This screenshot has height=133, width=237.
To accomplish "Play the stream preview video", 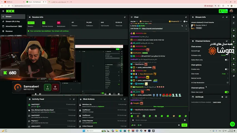I will pyautogui.click(x=36, y=94).
